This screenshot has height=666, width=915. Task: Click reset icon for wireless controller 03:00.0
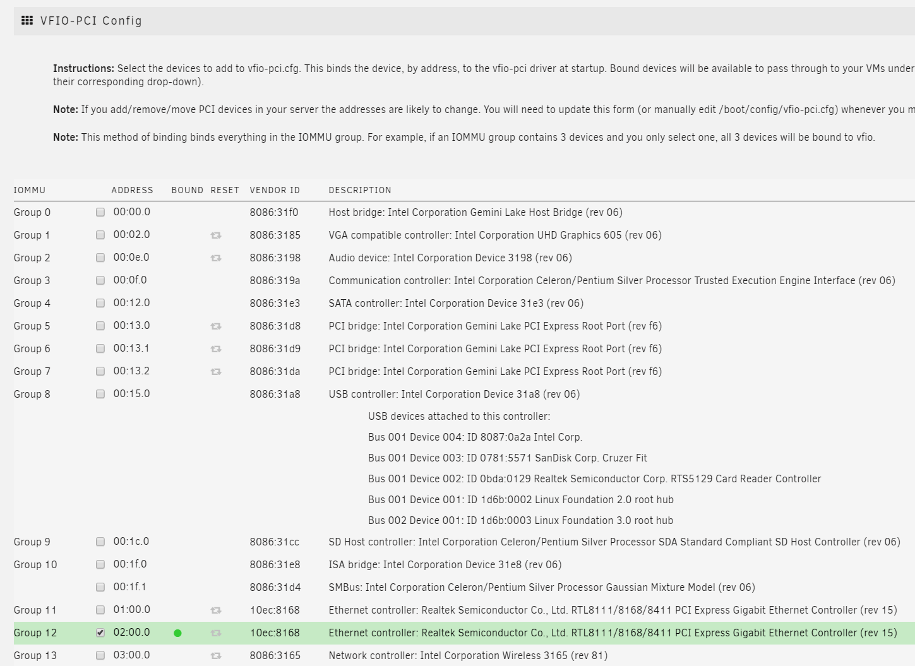[x=216, y=656]
